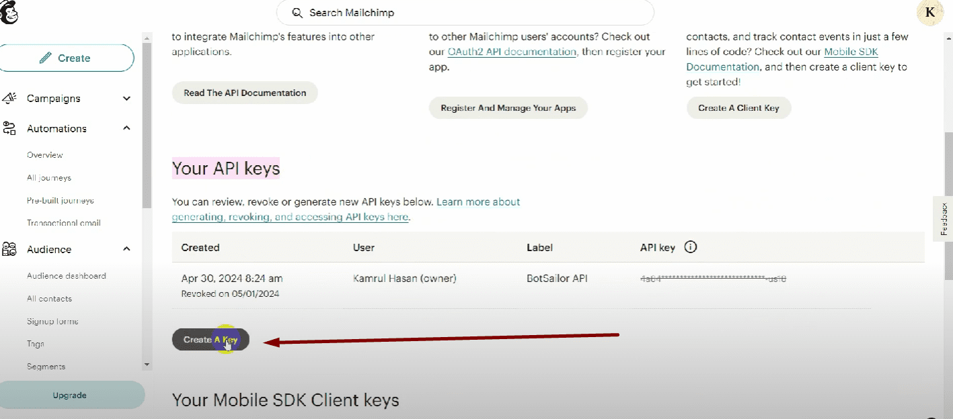Image resolution: width=953 pixels, height=419 pixels.
Task: Click the Automations sidebar icon
Action: click(x=9, y=128)
